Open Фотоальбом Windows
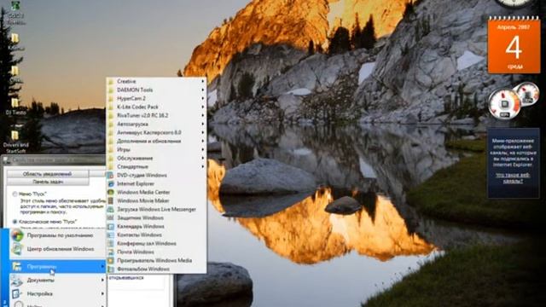The height and width of the screenshot is (307, 546). point(156,269)
